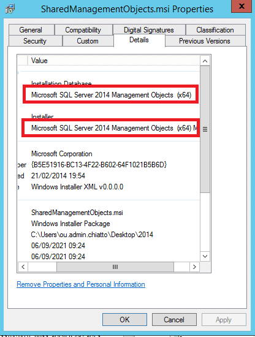Select the Microsoft Corporation value

pyautogui.click(x=62, y=154)
